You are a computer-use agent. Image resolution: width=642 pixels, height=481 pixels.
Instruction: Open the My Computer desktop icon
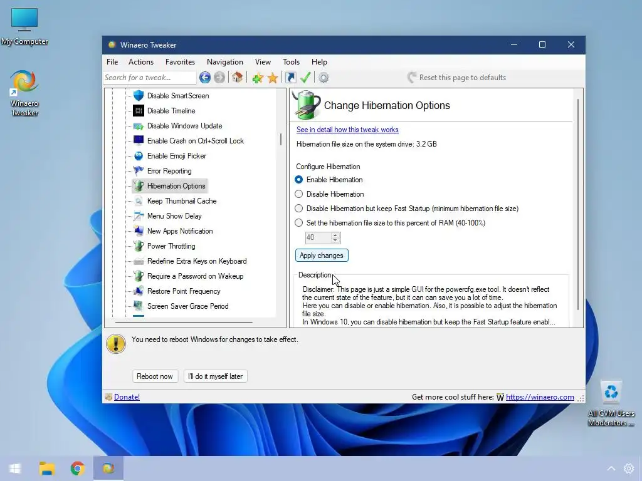[x=24, y=26]
